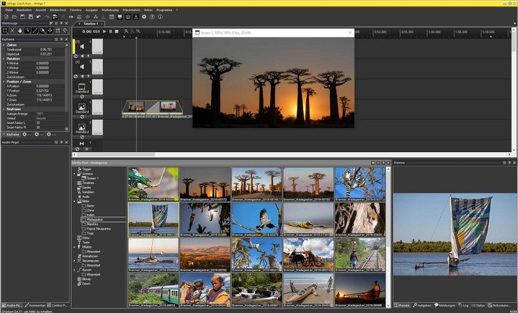
Task: Click the open folder toolbar icon
Action: pyautogui.click(x=14, y=17)
